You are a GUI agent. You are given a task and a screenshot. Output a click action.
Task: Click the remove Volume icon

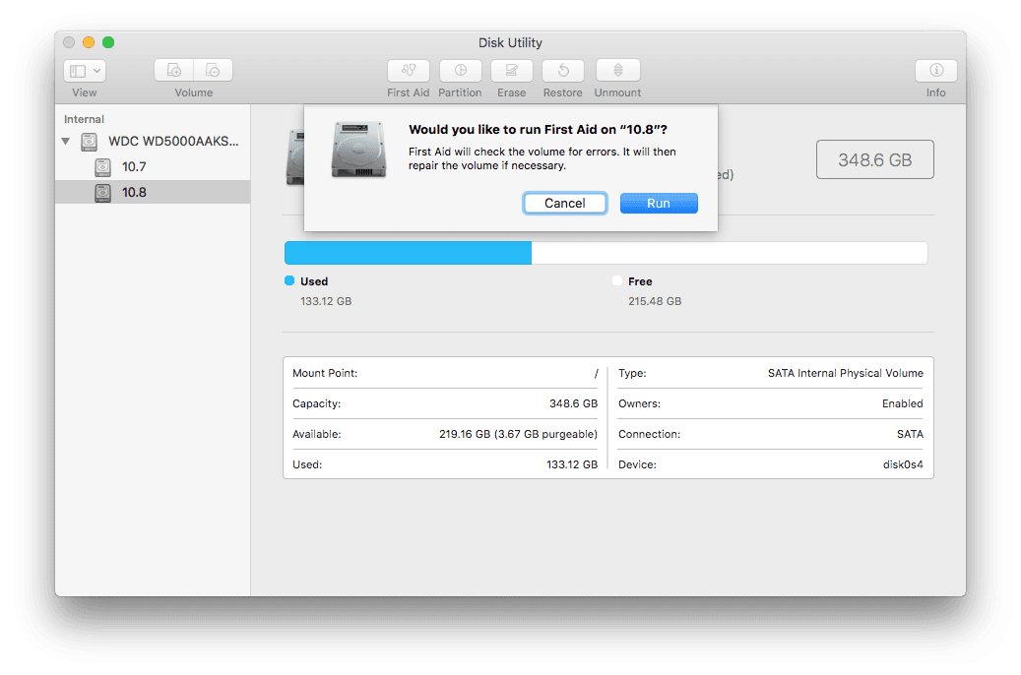[213, 70]
